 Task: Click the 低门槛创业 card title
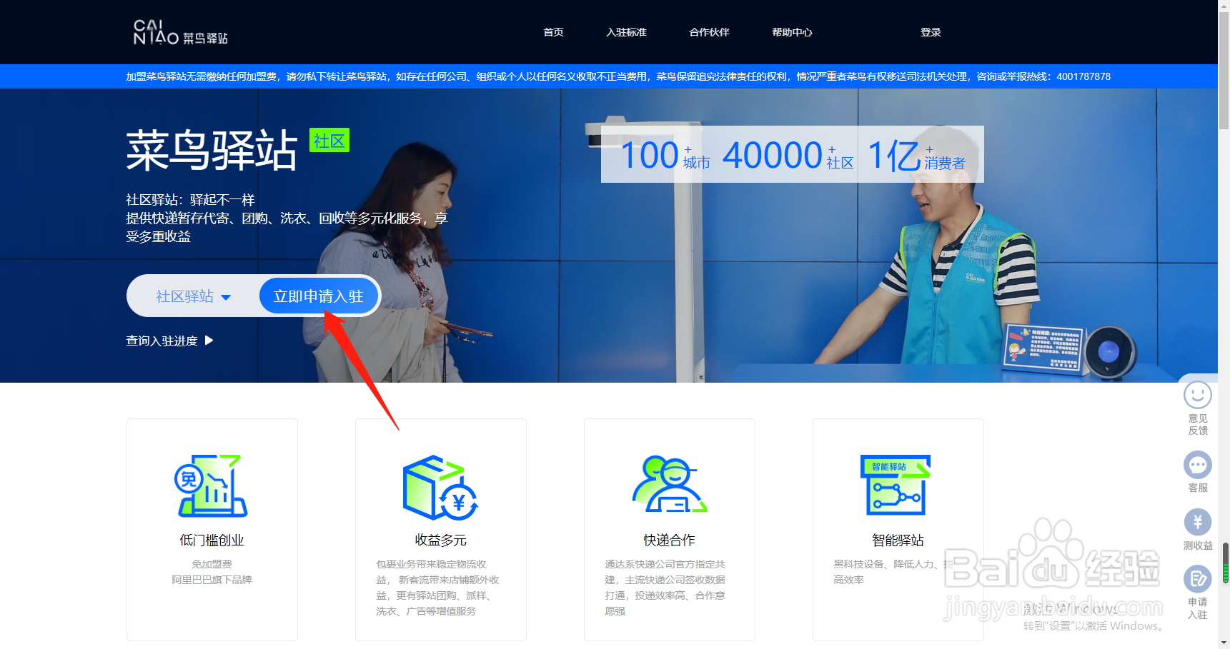coord(212,540)
